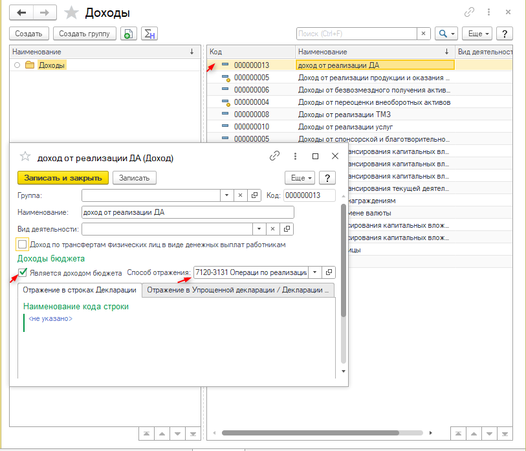Open help in the dialog

[x=327, y=178]
